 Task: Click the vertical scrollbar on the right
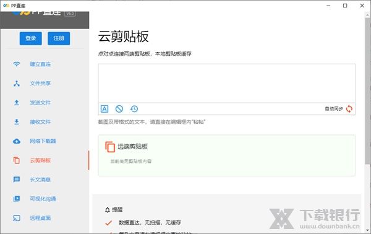click(x=367, y=90)
